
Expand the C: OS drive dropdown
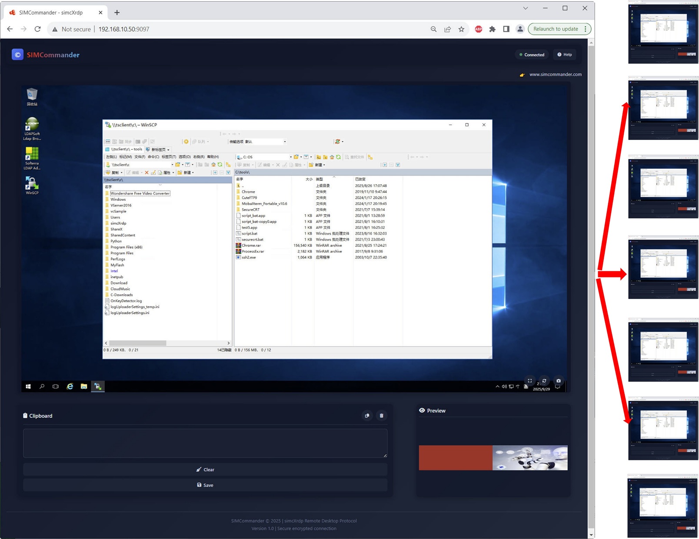pos(290,157)
